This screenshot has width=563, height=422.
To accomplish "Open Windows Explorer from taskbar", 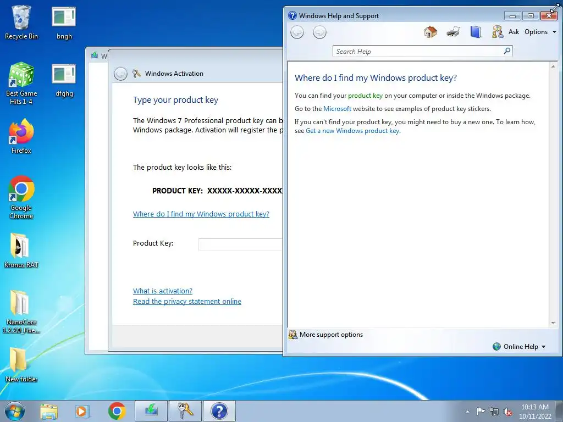I will [49, 411].
